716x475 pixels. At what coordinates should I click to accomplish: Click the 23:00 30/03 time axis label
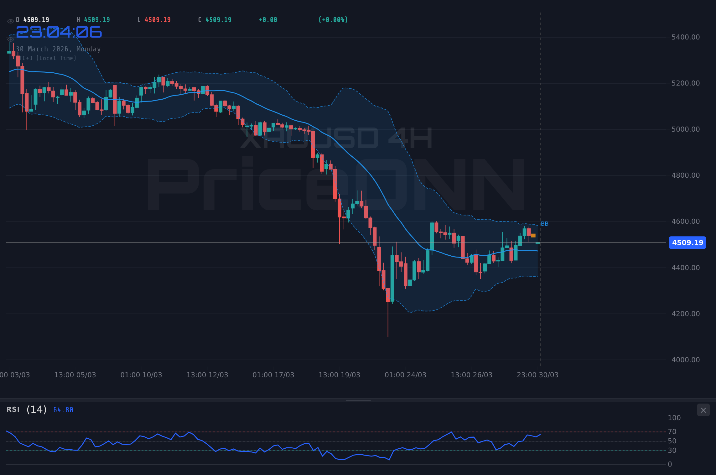coord(537,375)
